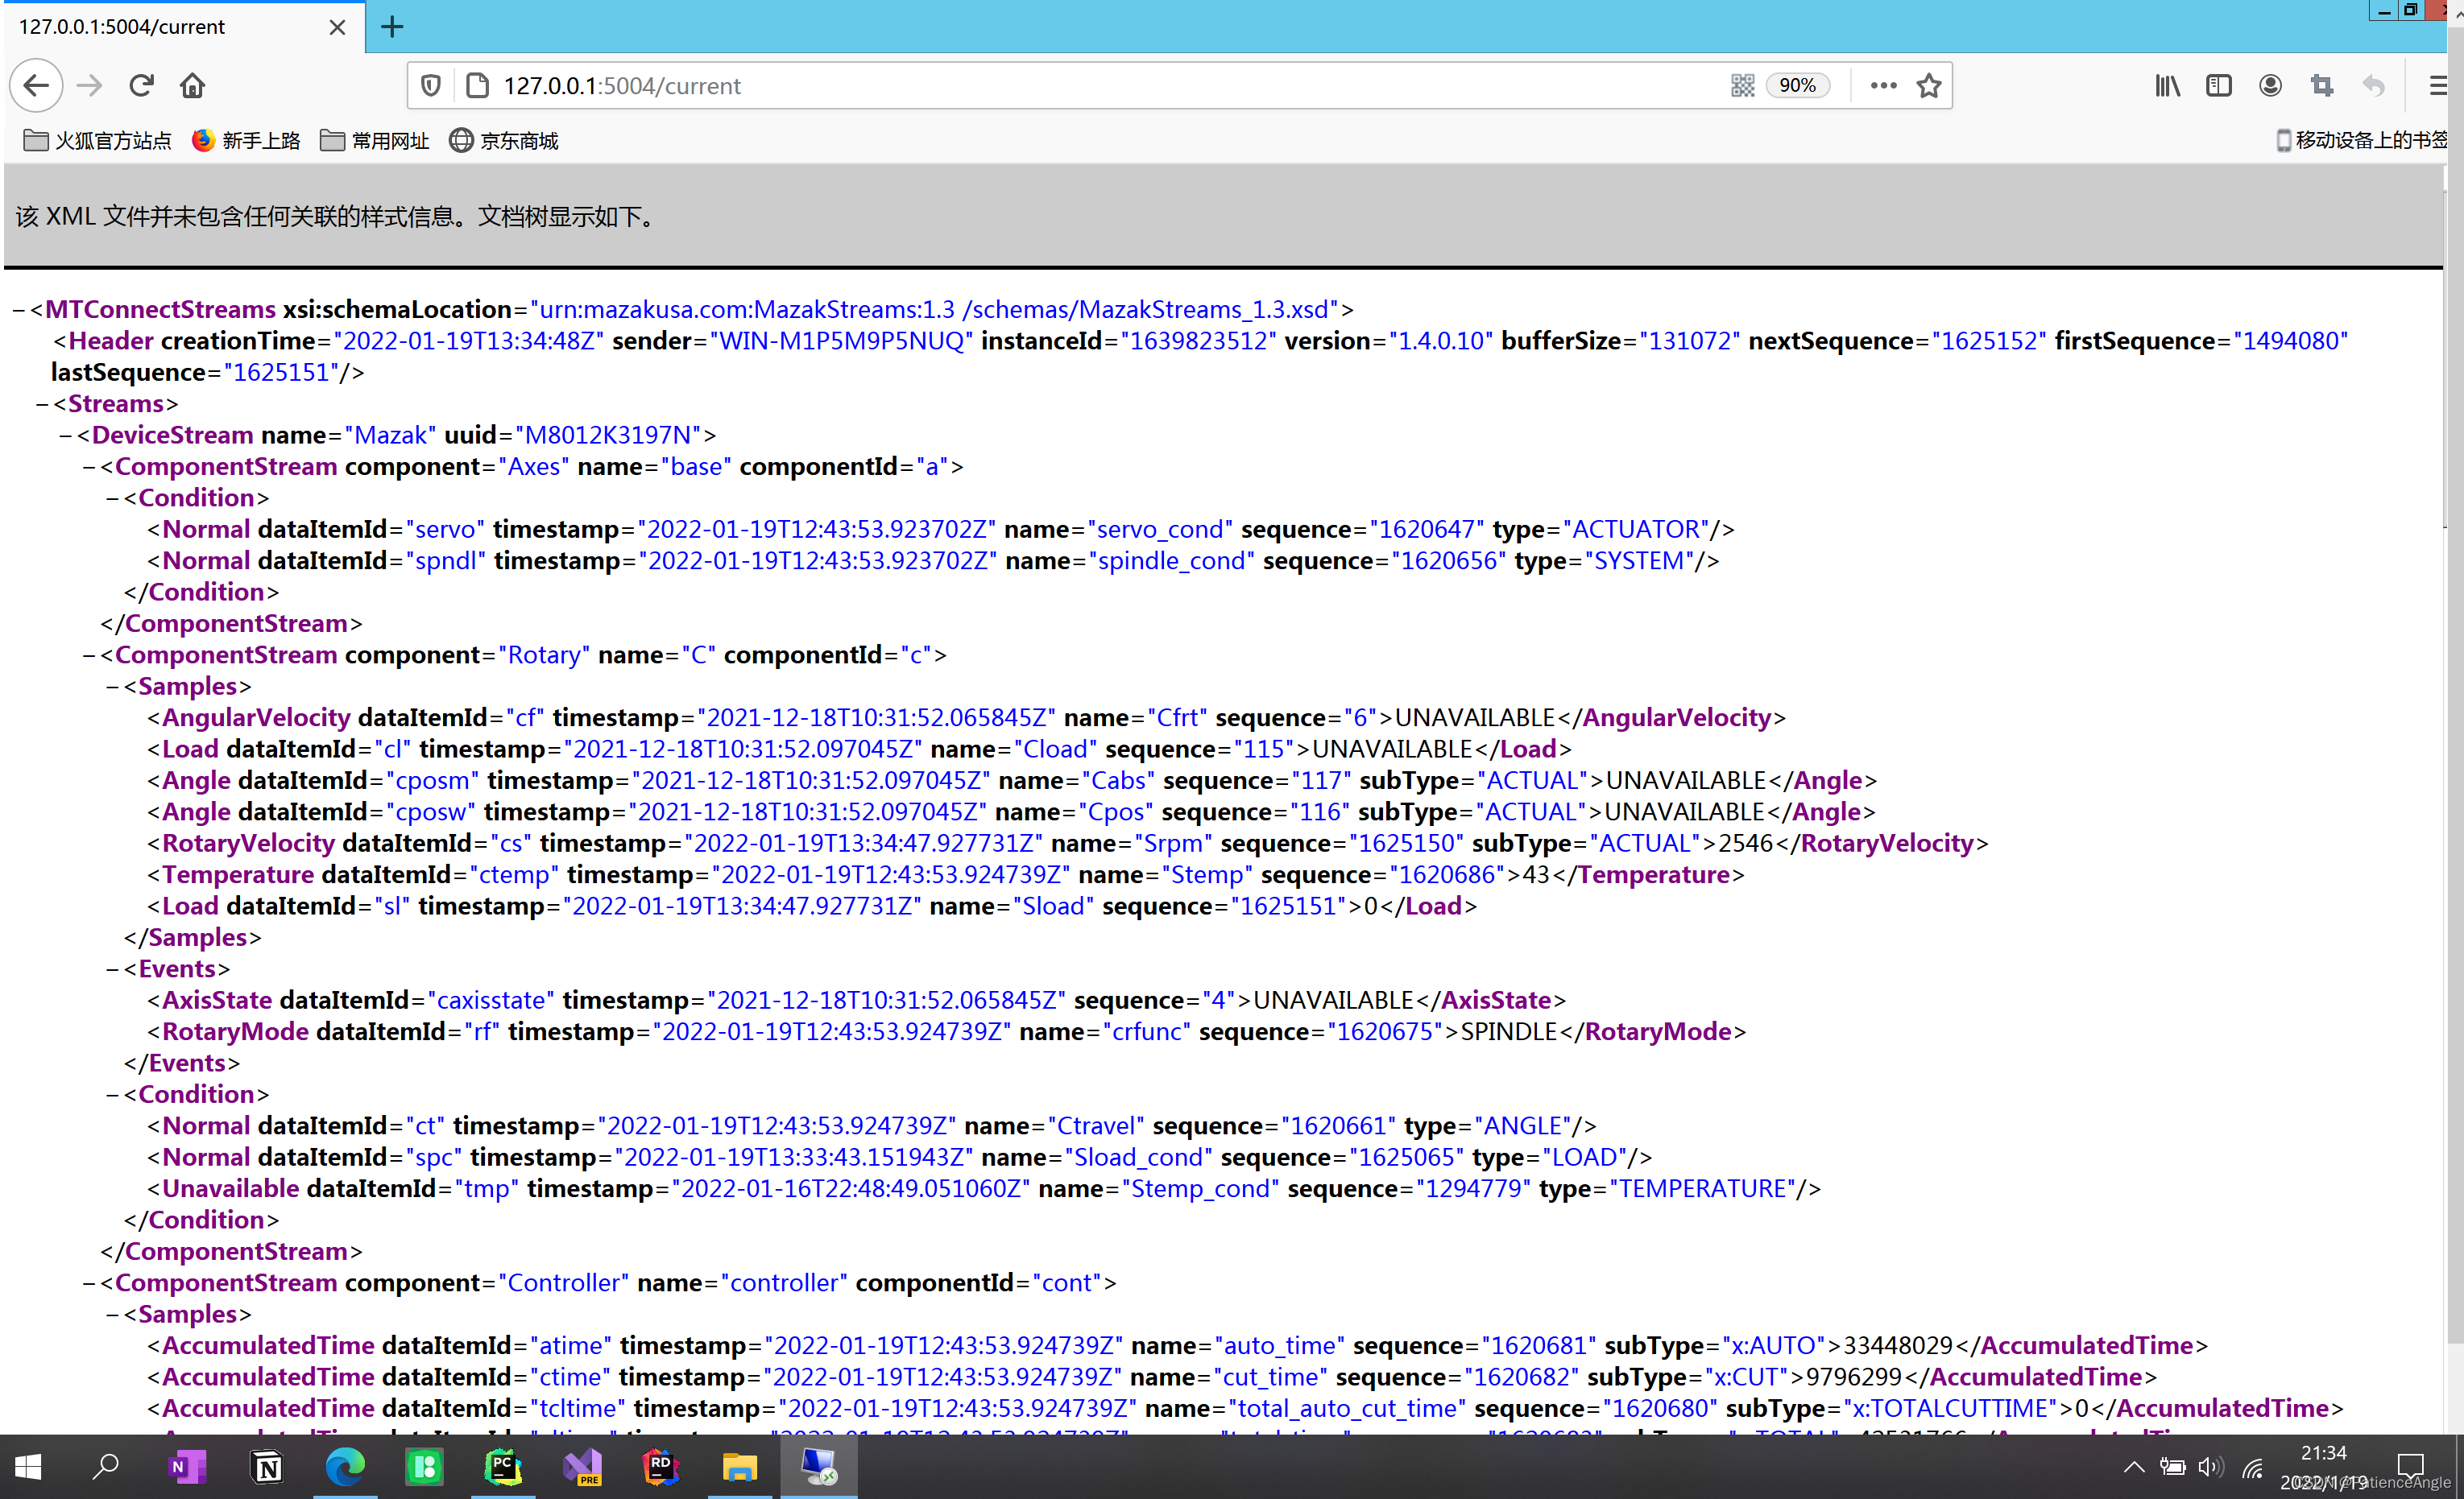Open page actions three-dot menu
2464x1499 pixels.
pyautogui.click(x=1883, y=86)
